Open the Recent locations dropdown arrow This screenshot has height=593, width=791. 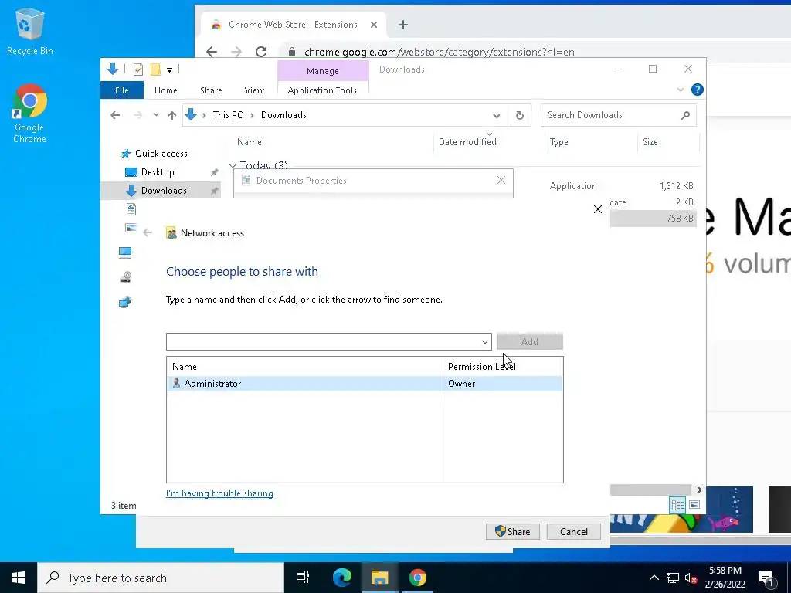(x=156, y=115)
